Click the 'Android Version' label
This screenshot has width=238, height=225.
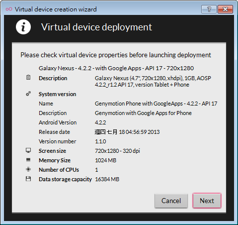(58, 122)
